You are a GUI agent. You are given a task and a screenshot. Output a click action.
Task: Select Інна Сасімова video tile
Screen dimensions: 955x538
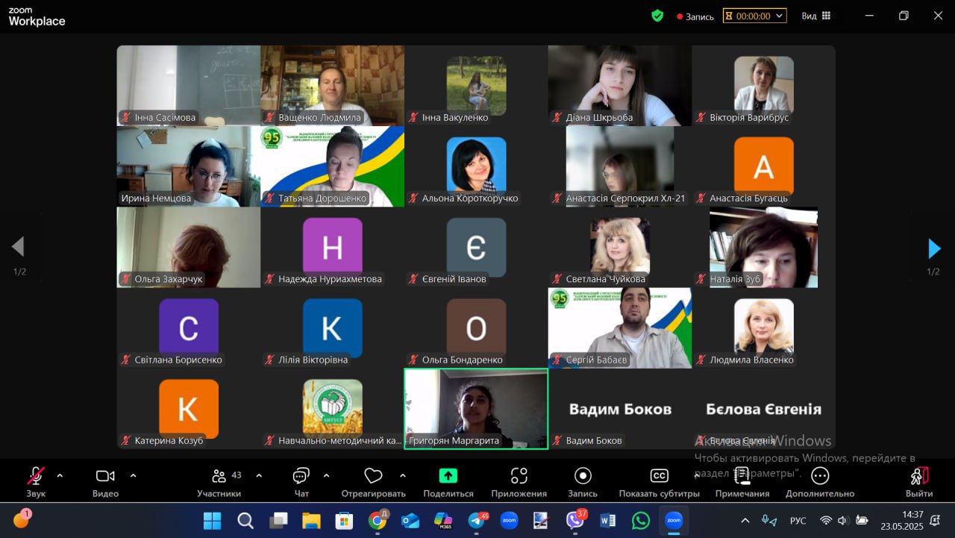[189, 85]
